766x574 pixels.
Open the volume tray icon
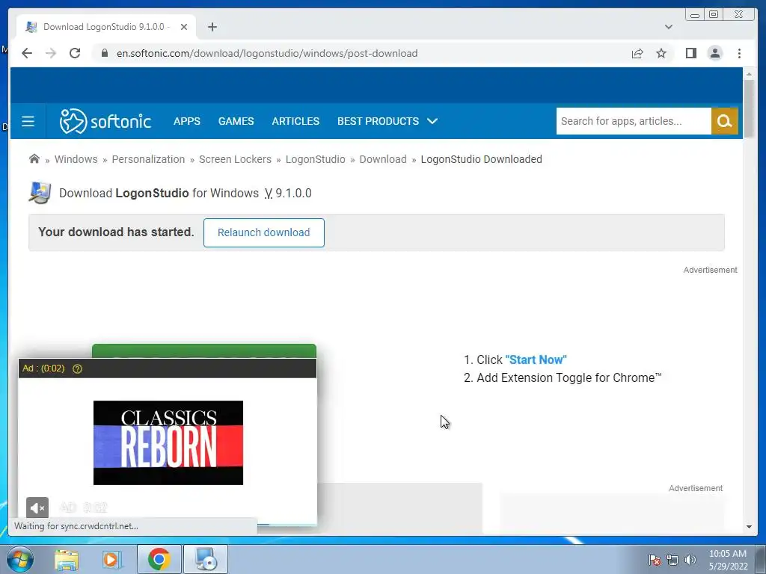(690, 559)
